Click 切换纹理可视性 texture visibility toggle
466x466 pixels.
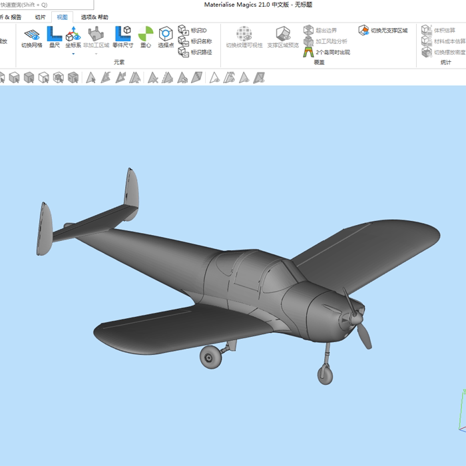244,37
